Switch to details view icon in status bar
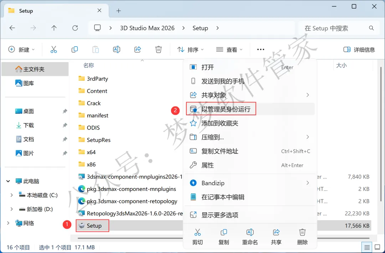The image size is (385, 253). 367,247
